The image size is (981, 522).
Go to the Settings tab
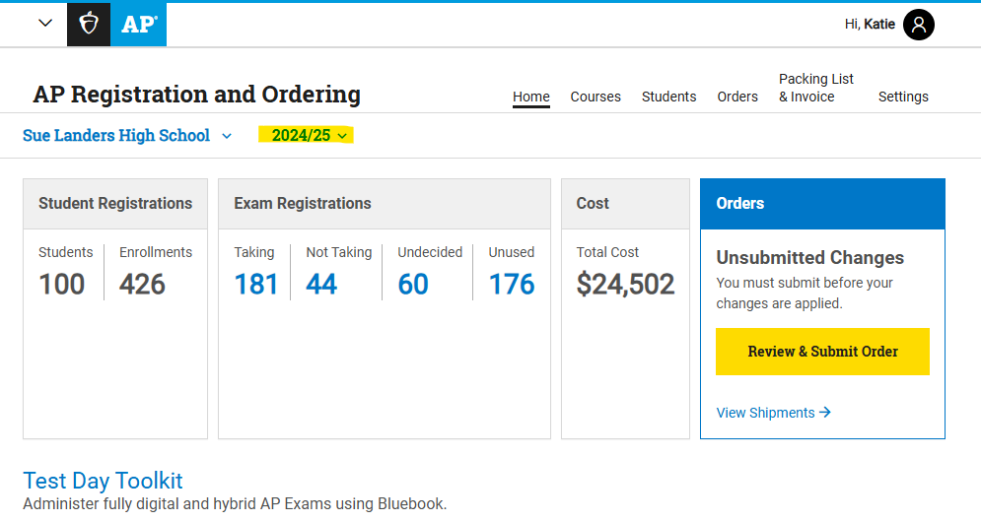pyautogui.click(x=903, y=97)
